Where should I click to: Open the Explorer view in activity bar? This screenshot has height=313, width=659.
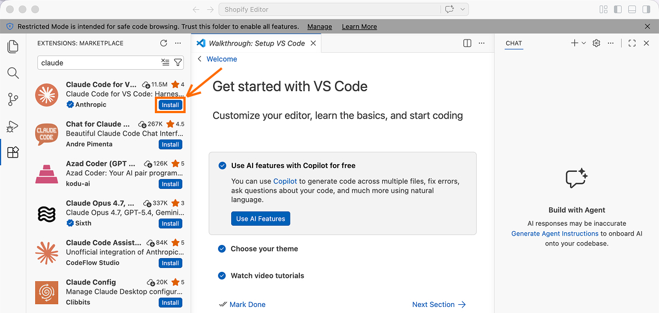(x=13, y=47)
